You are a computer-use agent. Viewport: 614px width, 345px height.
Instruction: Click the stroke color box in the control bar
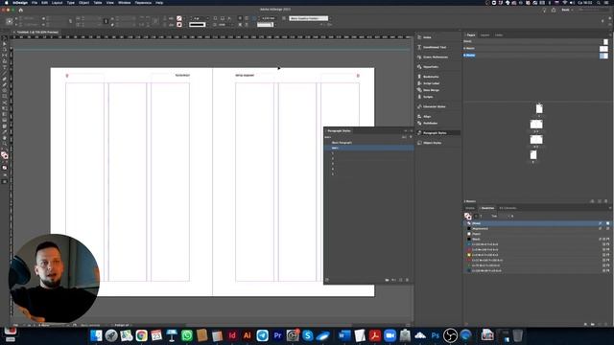[x=179, y=25]
